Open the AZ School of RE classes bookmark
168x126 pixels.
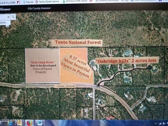click(75, 1)
